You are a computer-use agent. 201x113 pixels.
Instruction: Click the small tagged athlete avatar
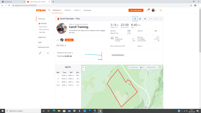62,40
